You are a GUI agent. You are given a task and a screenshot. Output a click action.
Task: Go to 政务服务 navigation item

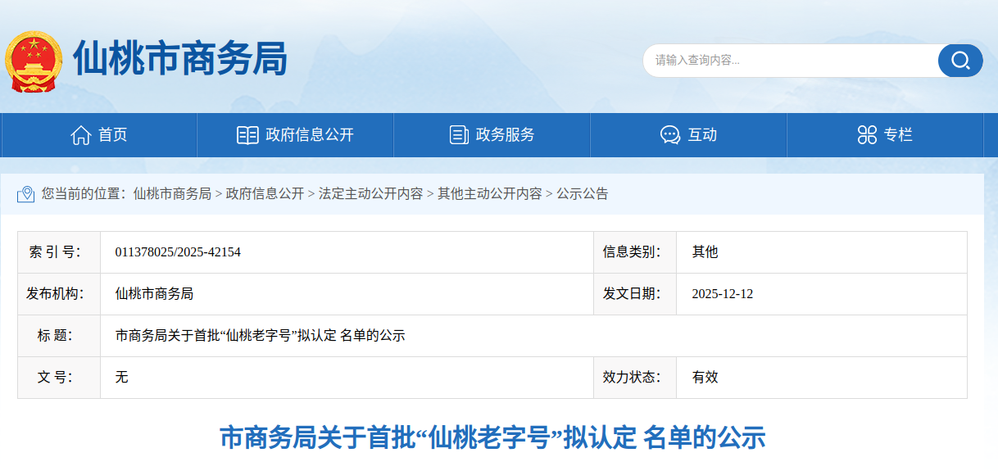pyautogui.click(x=505, y=135)
